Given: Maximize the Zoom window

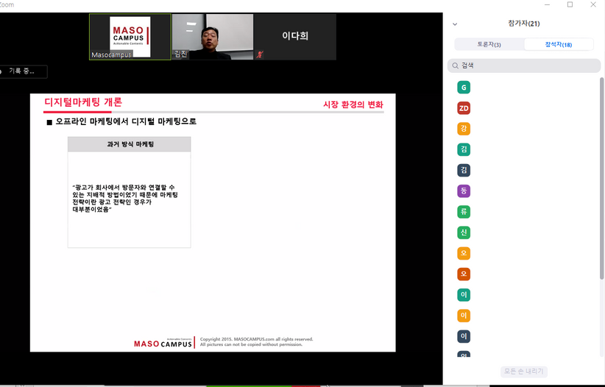Looking at the screenshot, I should pyautogui.click(x=570, y=4).
